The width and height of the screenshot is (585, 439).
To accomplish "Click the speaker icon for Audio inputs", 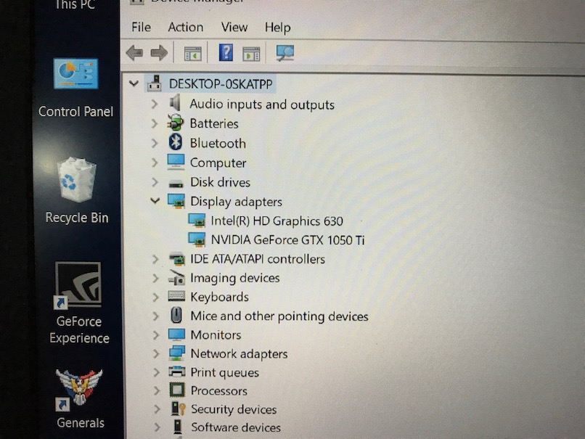I will 175,102.
